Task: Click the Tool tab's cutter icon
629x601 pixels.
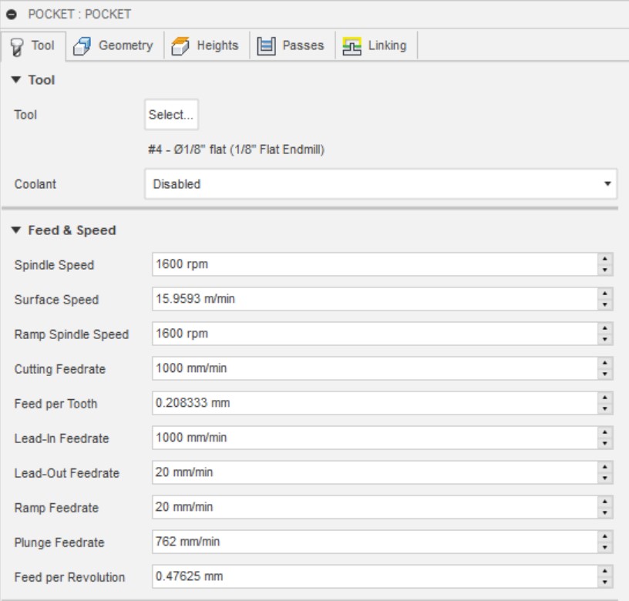Action: pyautogui.click(x=17, y=47)
